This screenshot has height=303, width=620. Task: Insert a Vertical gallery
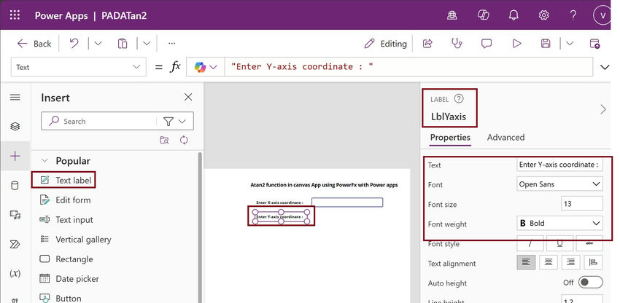(75, 240)
